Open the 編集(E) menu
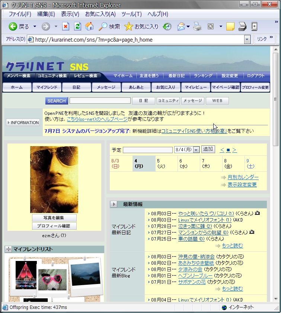 46,14
